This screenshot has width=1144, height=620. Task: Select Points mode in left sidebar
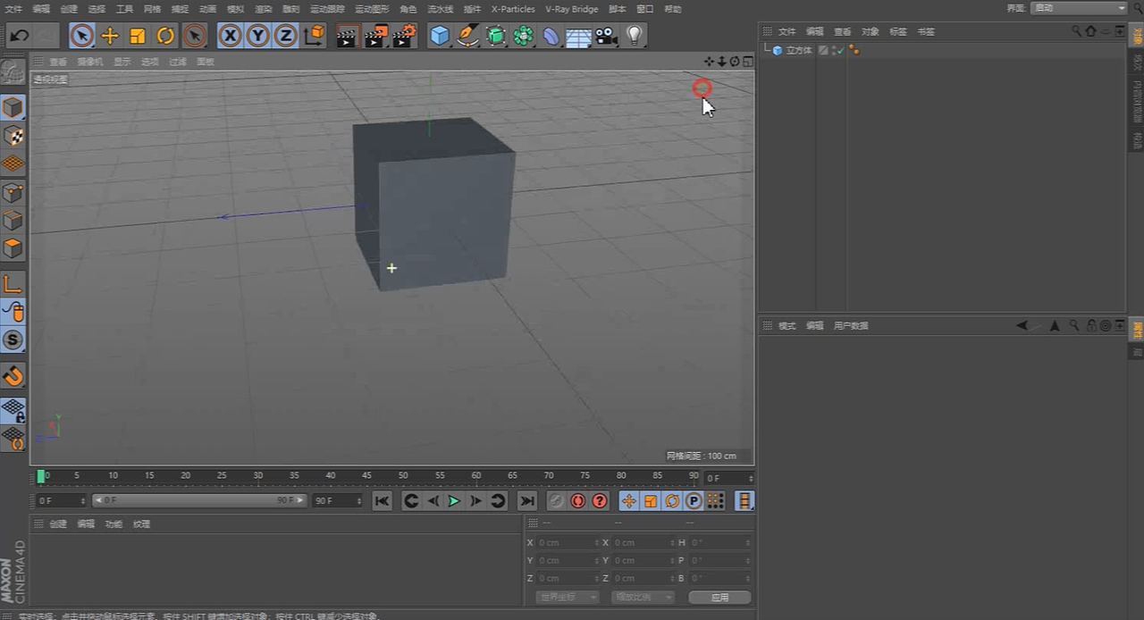[x=13, y=192]
